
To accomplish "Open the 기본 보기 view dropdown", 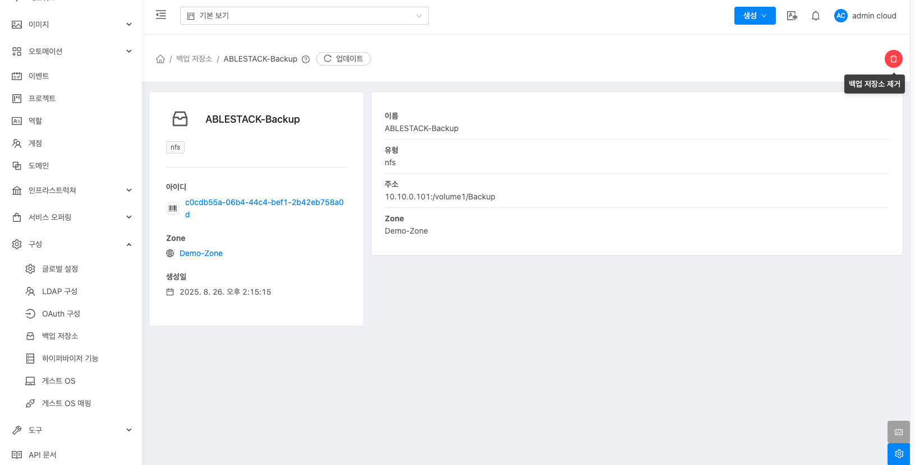I will click(304, 16).
